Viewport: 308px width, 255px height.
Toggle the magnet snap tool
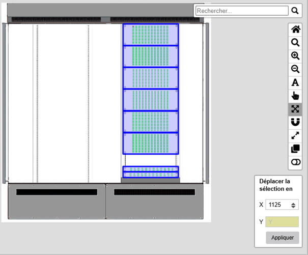coord(295,122)
